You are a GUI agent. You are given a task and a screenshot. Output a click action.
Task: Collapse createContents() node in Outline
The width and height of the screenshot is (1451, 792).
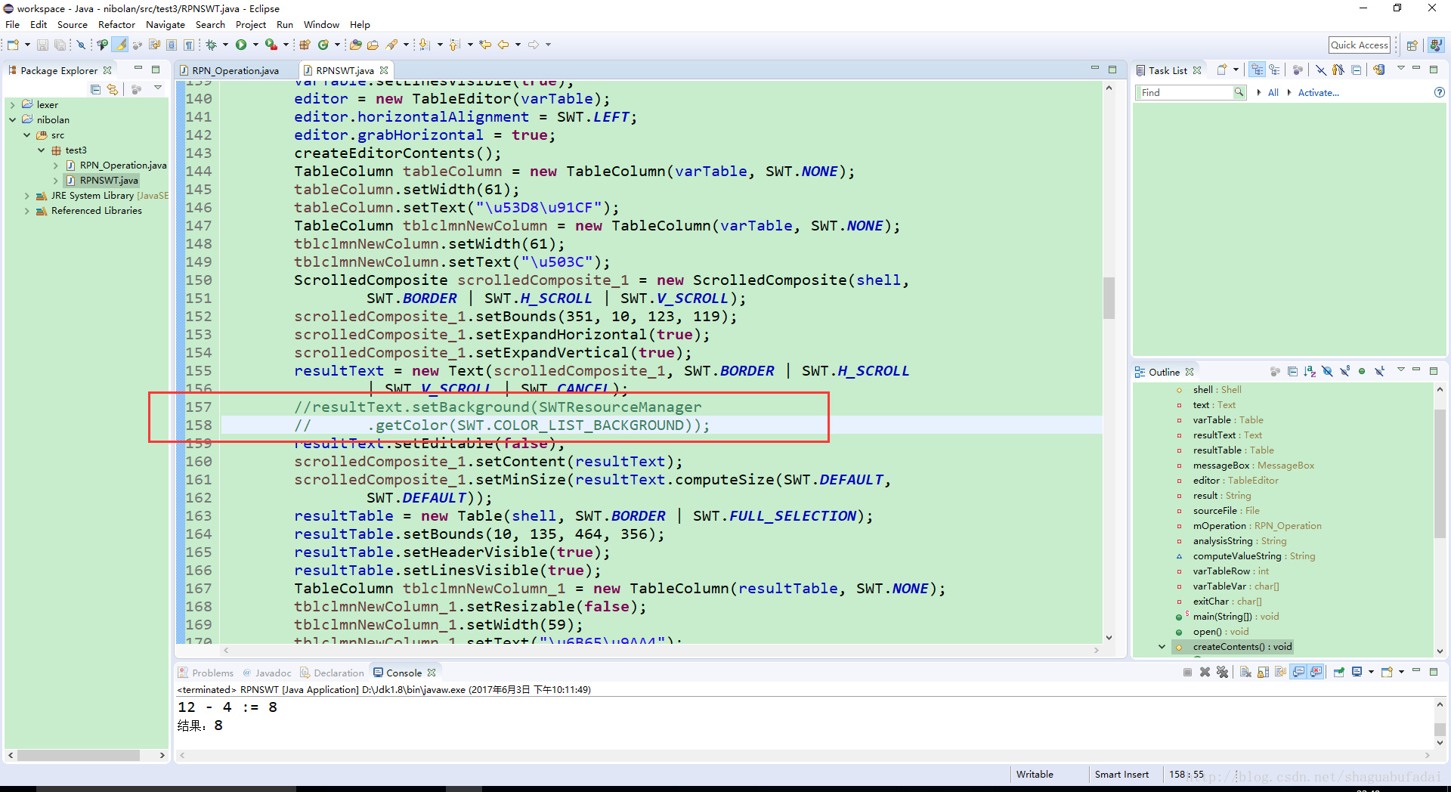pyautogui.click(x=1162, y=646)
